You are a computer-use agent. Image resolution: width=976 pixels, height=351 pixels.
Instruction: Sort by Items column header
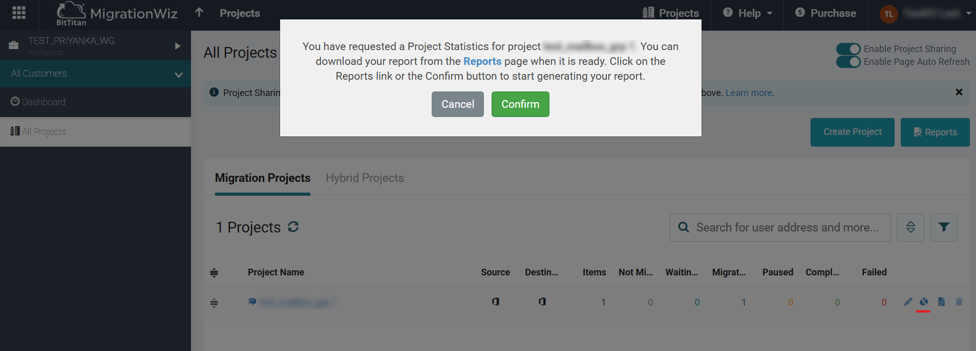pos(594,272)
